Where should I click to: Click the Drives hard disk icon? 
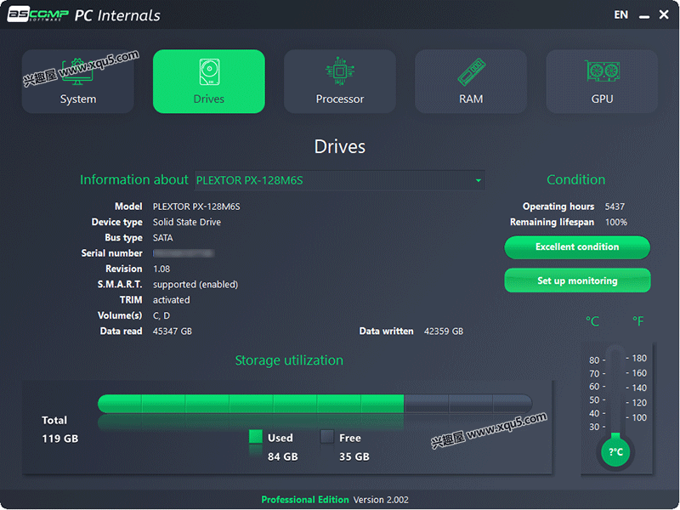coord(208,72)
